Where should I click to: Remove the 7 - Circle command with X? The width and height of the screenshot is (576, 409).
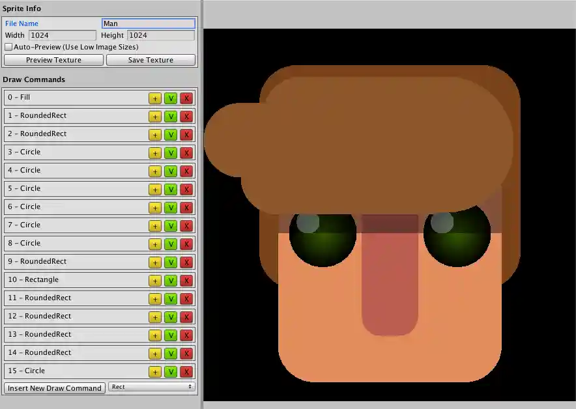click(186, 226)
